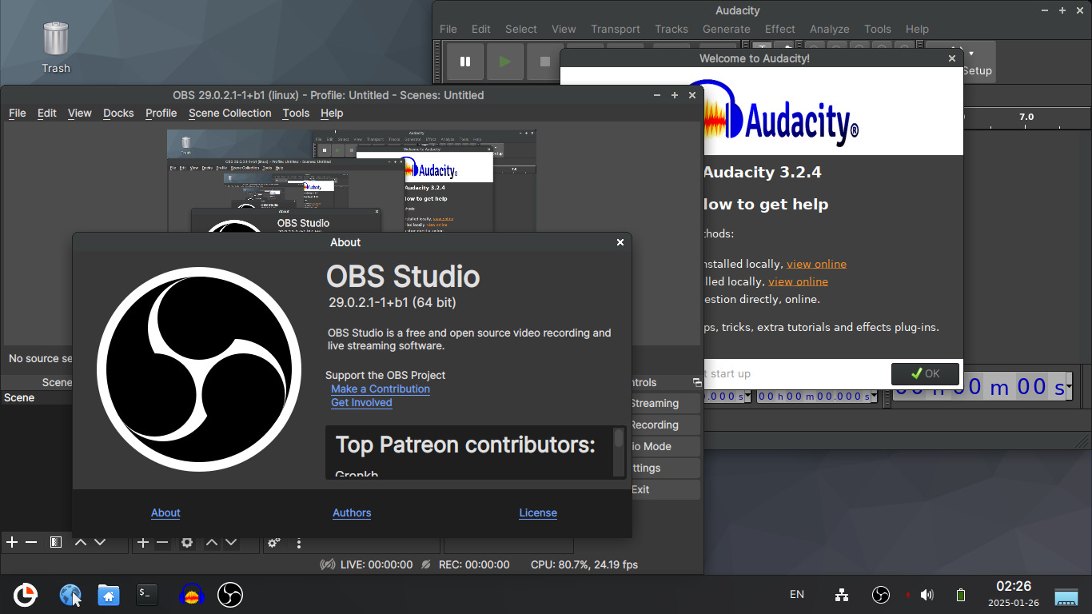Click the battery indicator in tray
The width and height of the screenshot is (1092, 614).
click(961, 595)
